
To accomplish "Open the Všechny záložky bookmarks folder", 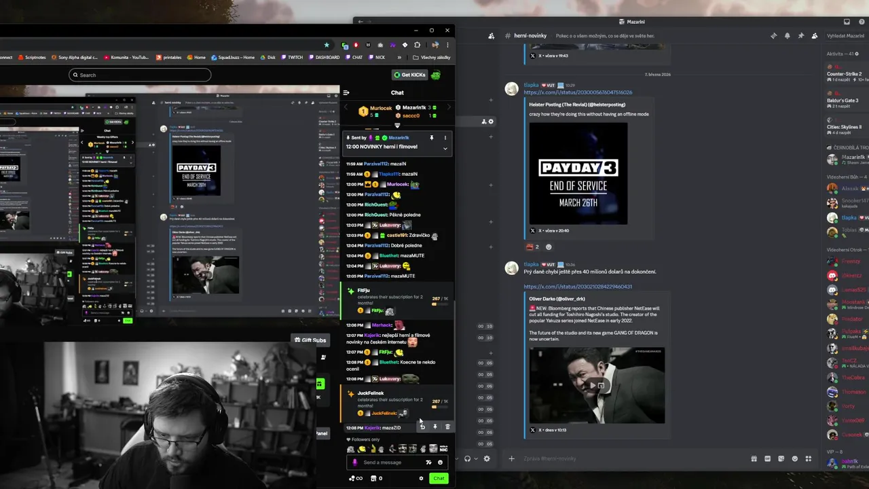I will pyautogui.click(x=431, y=57).
